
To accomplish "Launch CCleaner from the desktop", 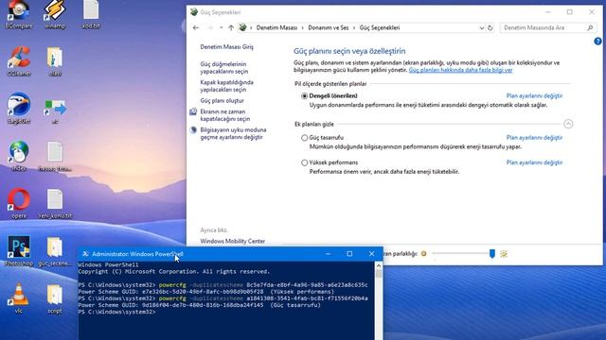I will pos(19,60).
